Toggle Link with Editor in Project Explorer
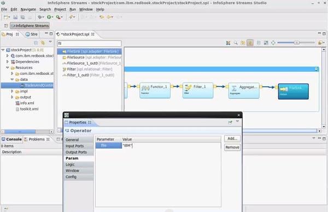Image resolution: width=328 pixels, height=212 pixels. (x=43, y=43)
